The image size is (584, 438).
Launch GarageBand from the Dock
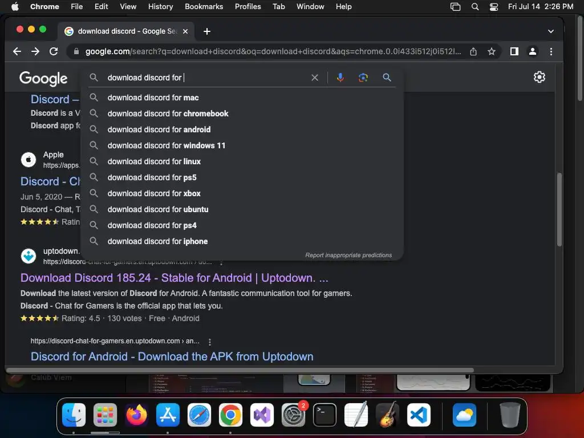(387, 415)
